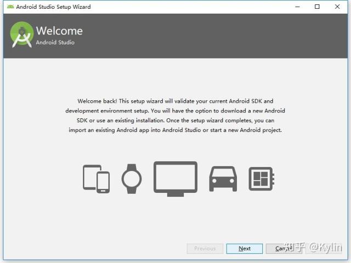Click the Cancel button

(284, 248)
